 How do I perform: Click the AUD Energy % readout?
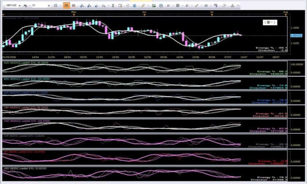pyautogui.click(x=272, y=71)
